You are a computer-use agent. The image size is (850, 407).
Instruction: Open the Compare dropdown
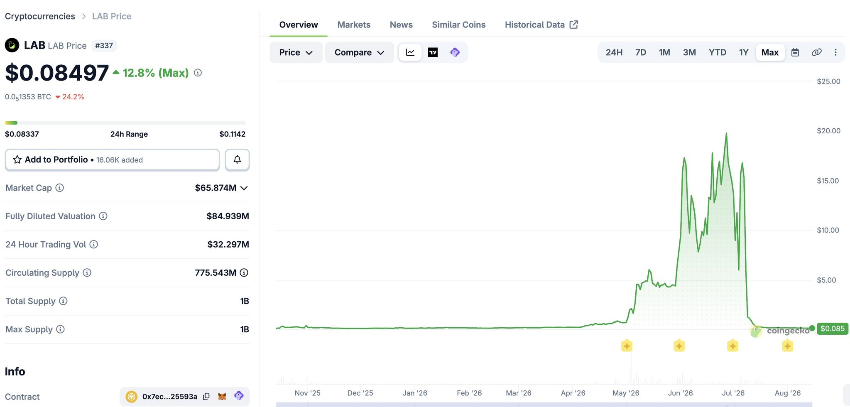coord(359,52)
